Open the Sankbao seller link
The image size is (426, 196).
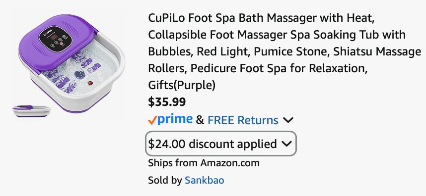[205, 180]
